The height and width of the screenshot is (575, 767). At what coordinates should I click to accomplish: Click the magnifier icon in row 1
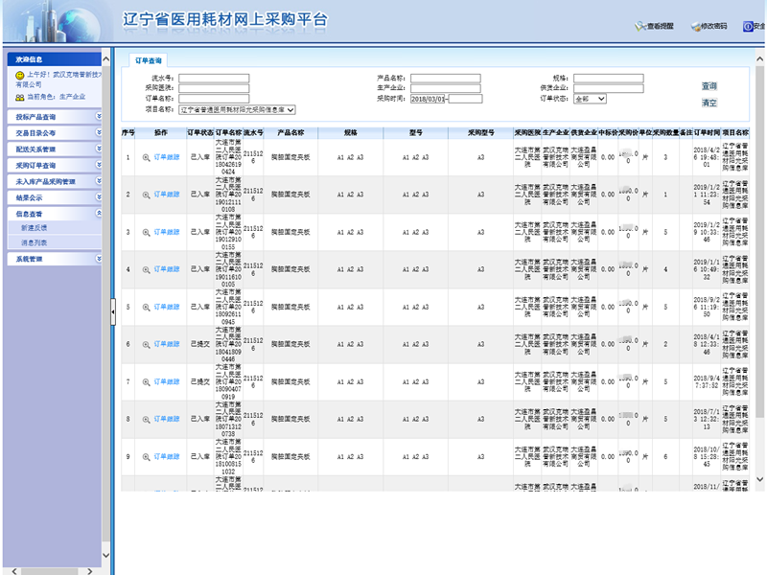pyautogui.click(x=146, y=157)
